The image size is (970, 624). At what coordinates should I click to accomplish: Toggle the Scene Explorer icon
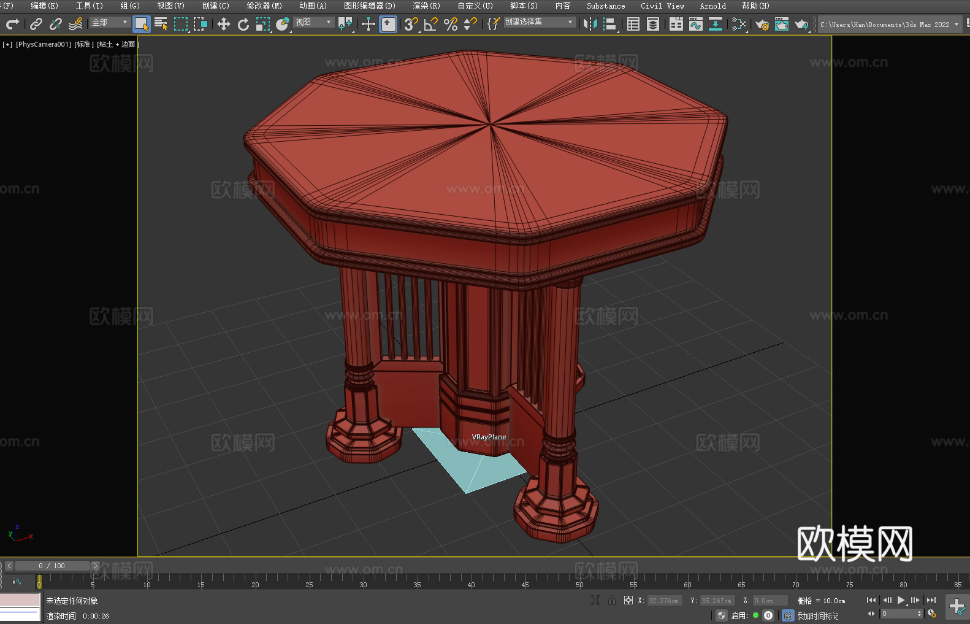point(633,25)
